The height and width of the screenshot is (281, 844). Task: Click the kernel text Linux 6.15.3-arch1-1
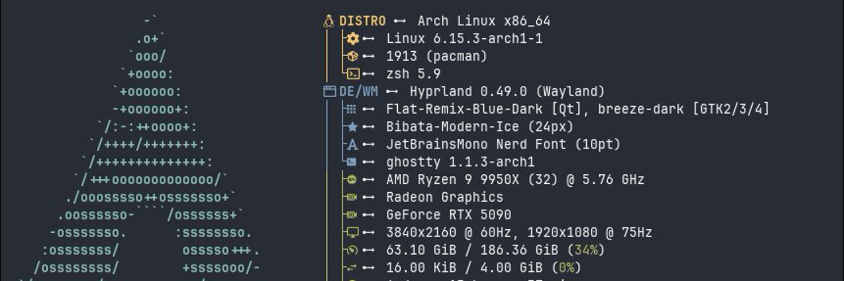click(x=464, y=39)
